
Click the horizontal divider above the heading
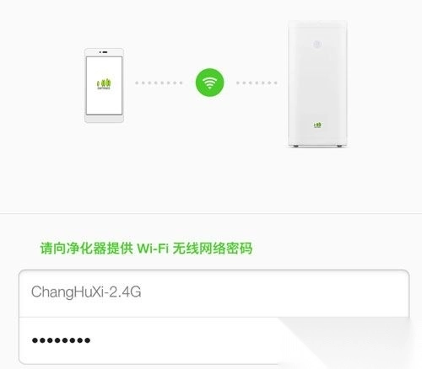click(211, 213)
